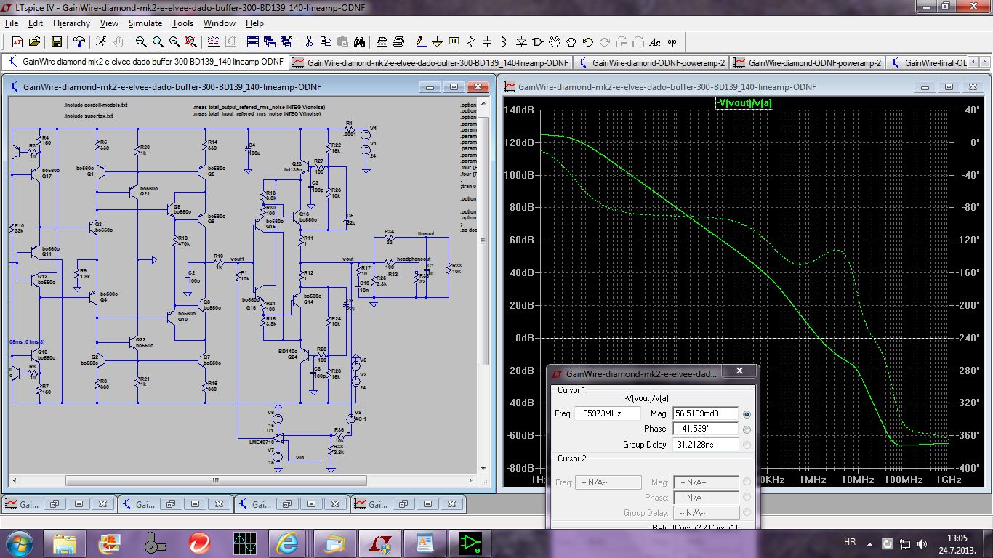
Task: Open the Simulate menu
Action: [x=145, y=23]
